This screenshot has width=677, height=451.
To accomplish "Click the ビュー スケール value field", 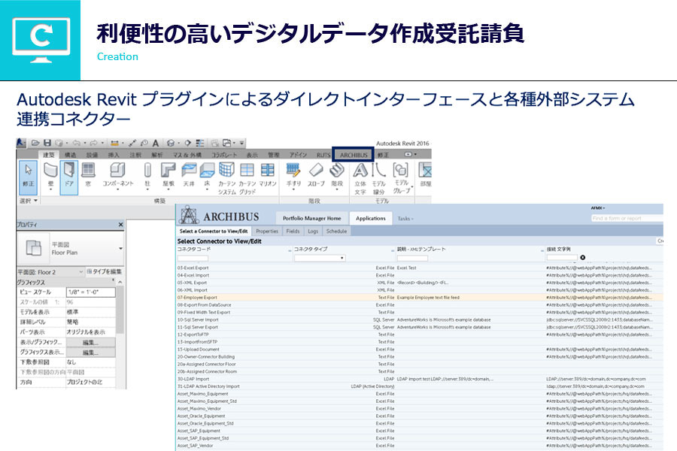I will 91,292.
